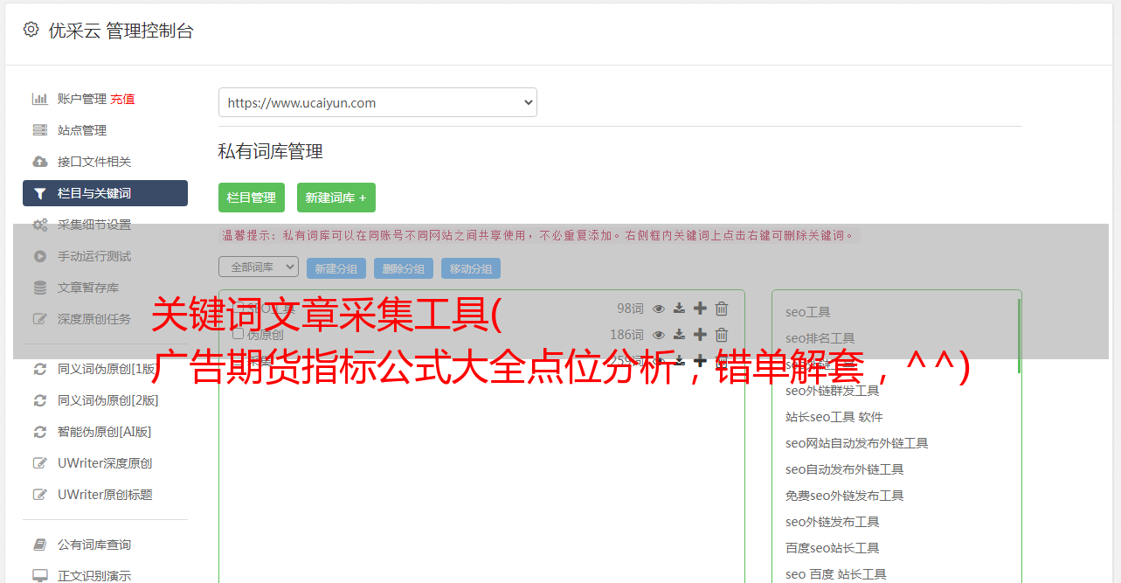Click the edit icon of UWriter原创标题
Viewport: 1121px width, 583px height.
[x=40, y=495]
